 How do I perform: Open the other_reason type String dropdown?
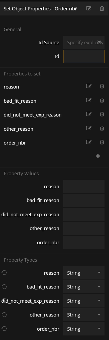pyautogui.click(x=84, y=315)
